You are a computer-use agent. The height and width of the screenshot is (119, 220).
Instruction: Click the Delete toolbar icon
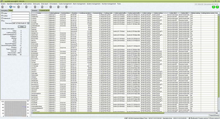42,7
